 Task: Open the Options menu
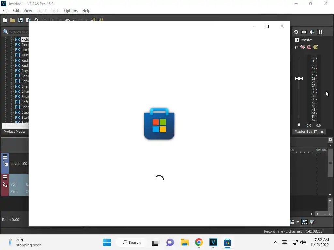(71, 11)
